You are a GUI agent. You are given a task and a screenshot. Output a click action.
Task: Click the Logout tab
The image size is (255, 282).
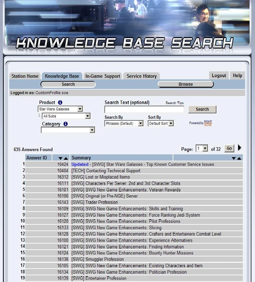coord(219,76)
